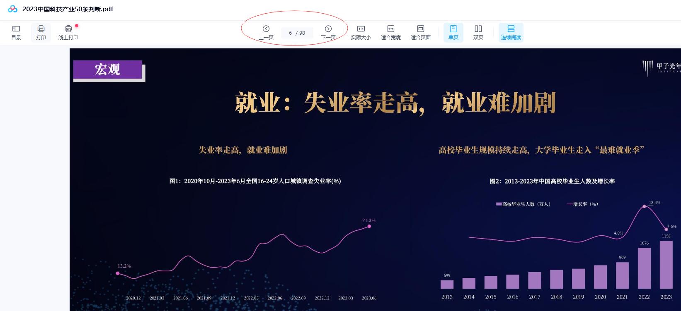Image resolution: width=681 pixels, height=311 pixels.
Task: Fit the page using 适合宽度
Action: (x=390, y=32)
